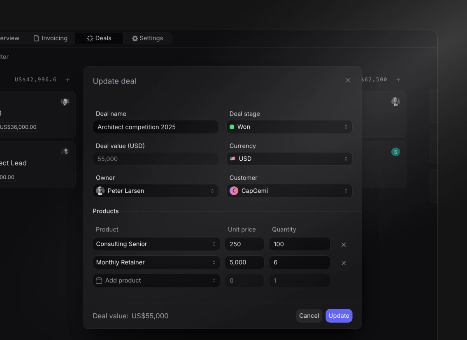Screen dimensions: 467x340
Task: Click the US flag icon in Currency field
Action: (233, 159)
